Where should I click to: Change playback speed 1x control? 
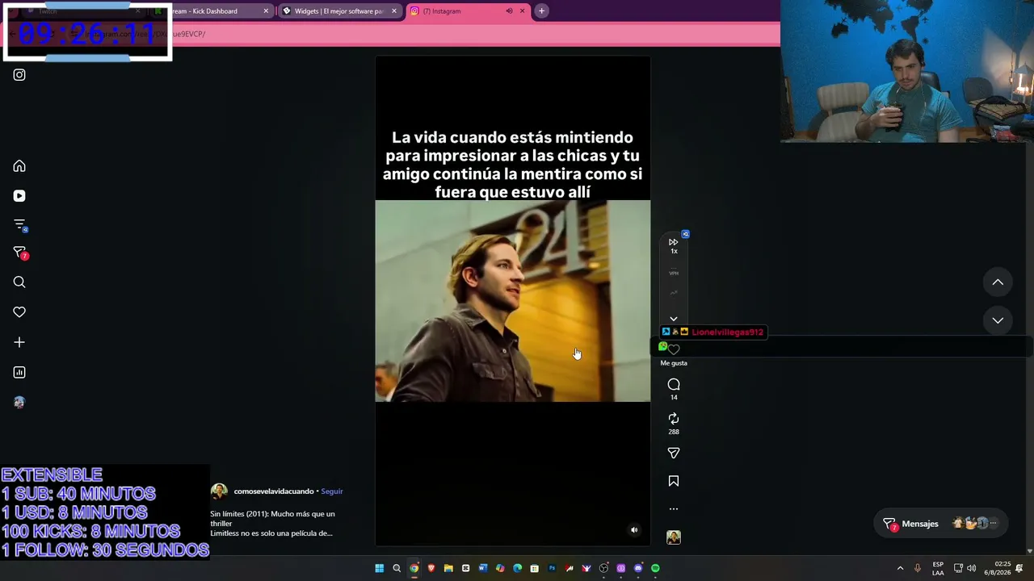coord(674,245)
